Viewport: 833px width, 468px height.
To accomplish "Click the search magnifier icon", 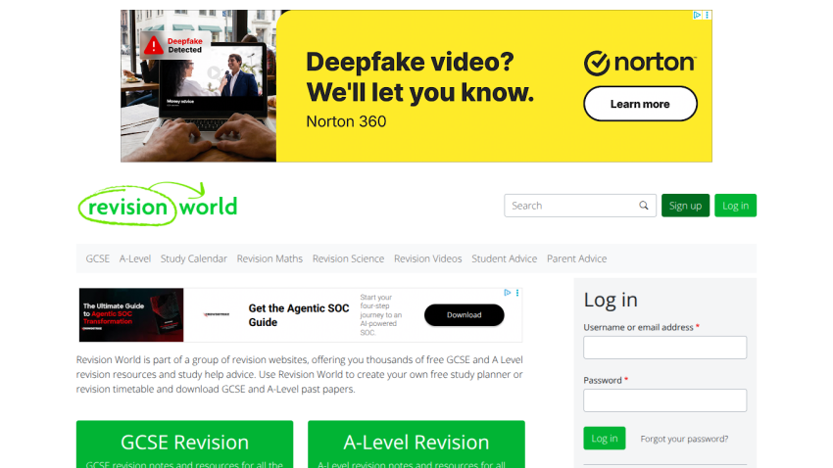I will pos(643,206).
